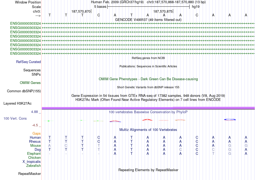The height and width of the screenshot is (180, 255).
Task: Click Multiz Alignments of 100 Vertebrates title
Action: pos(148,130)
